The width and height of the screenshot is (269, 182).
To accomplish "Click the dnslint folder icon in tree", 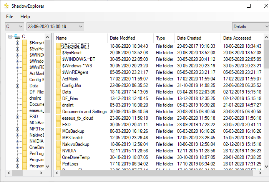I will pos(25,98).
